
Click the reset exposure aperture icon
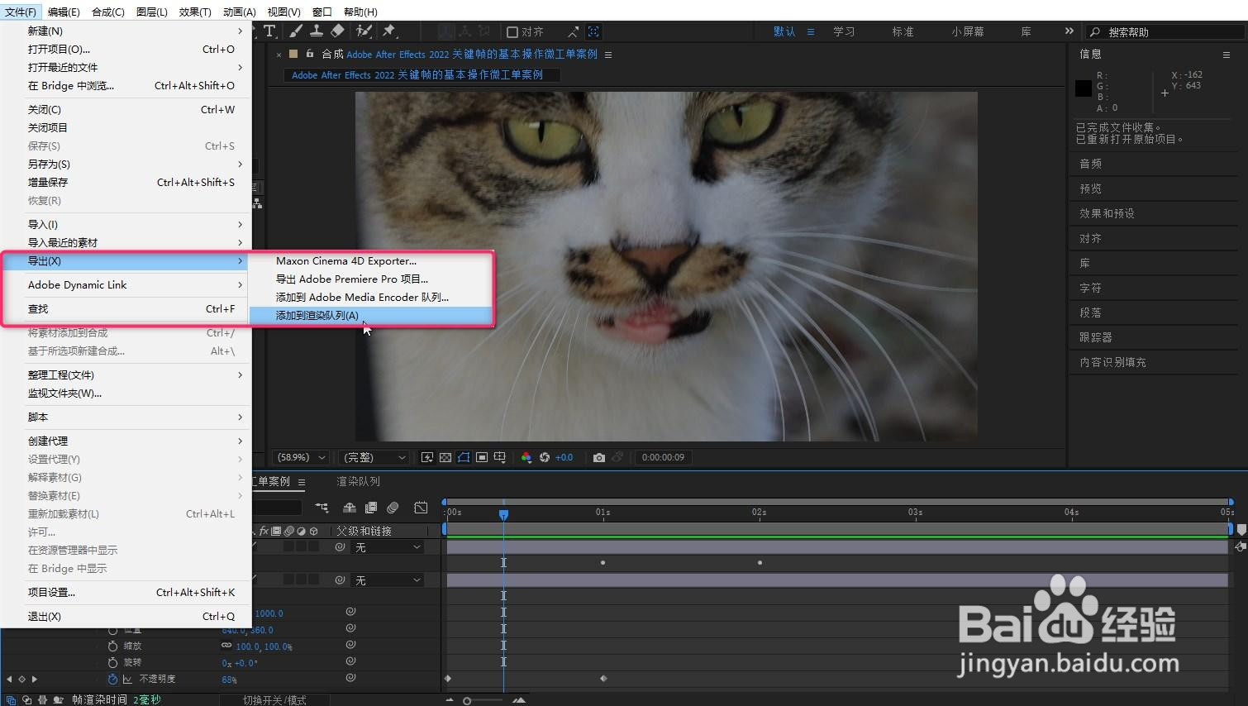pos(545,457)
